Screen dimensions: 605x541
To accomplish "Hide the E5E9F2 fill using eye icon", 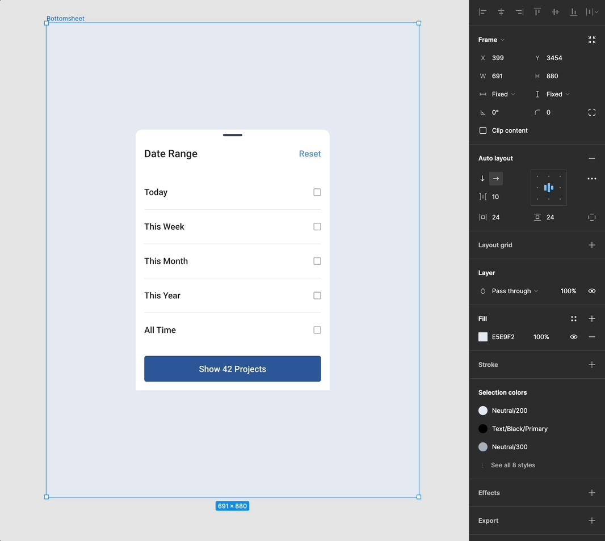I will (x=574, y=337).
